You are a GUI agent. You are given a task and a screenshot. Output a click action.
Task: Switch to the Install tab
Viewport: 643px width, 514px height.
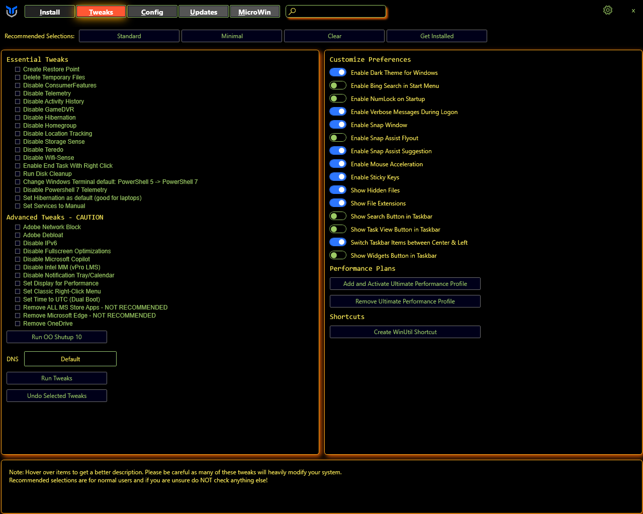coord(49,11)
